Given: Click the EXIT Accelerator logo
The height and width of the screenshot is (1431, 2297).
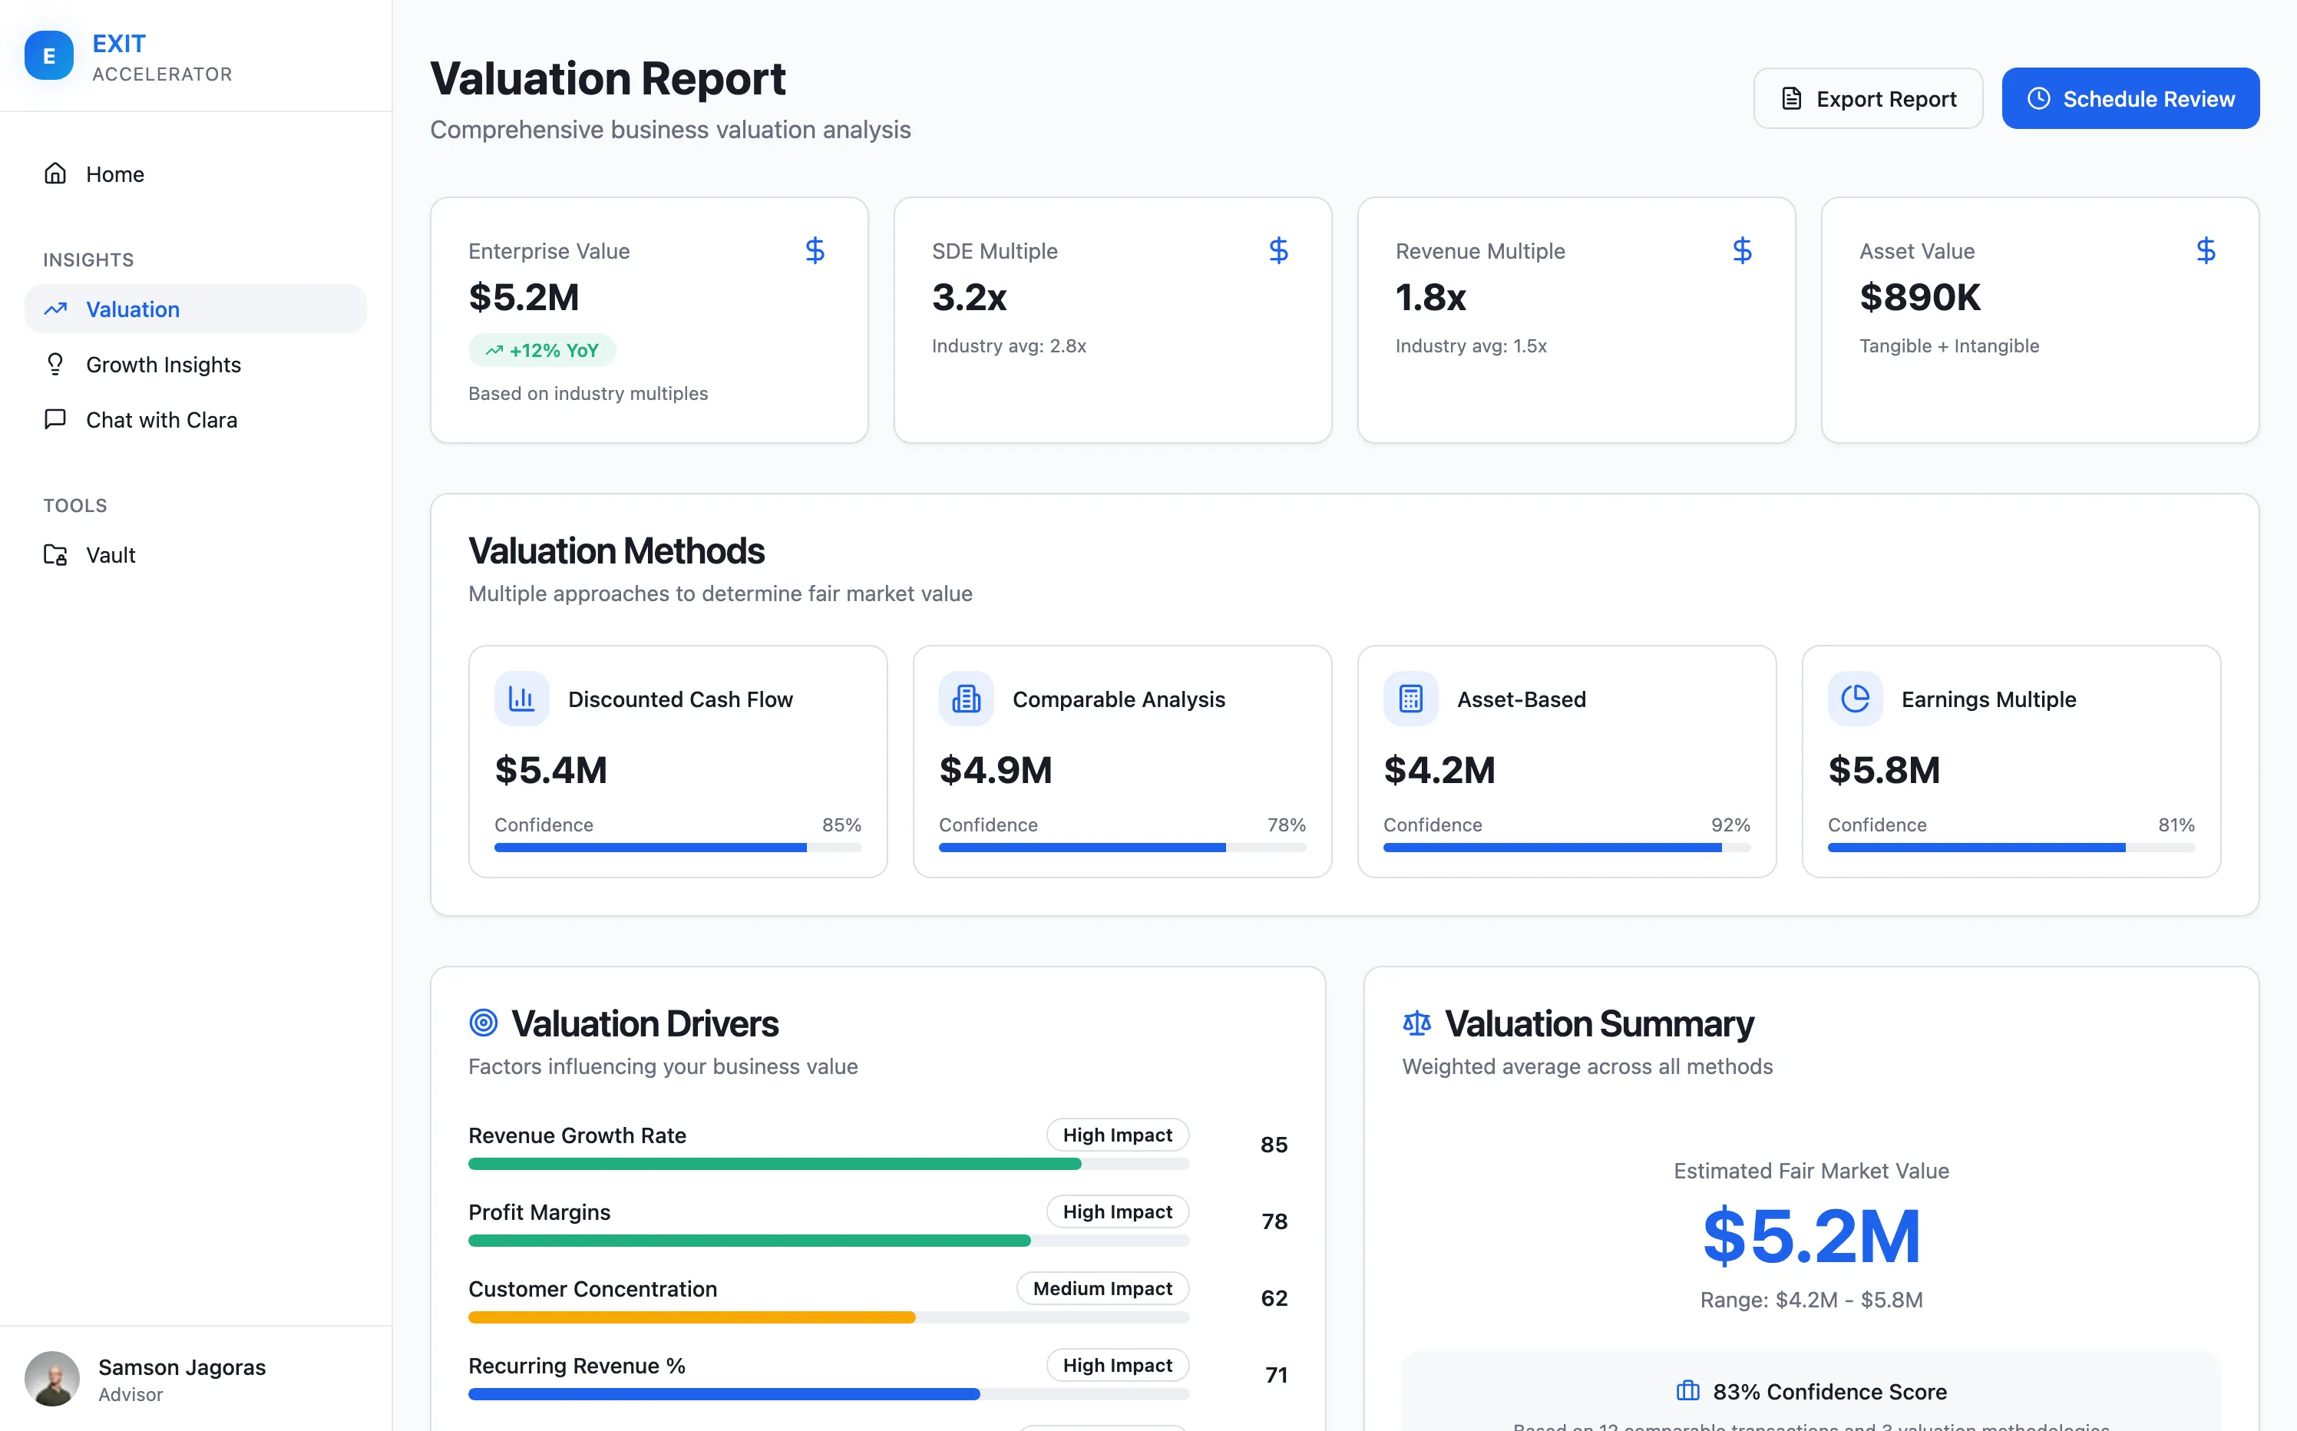Looking at the screenshot, I should coord(127,56).
